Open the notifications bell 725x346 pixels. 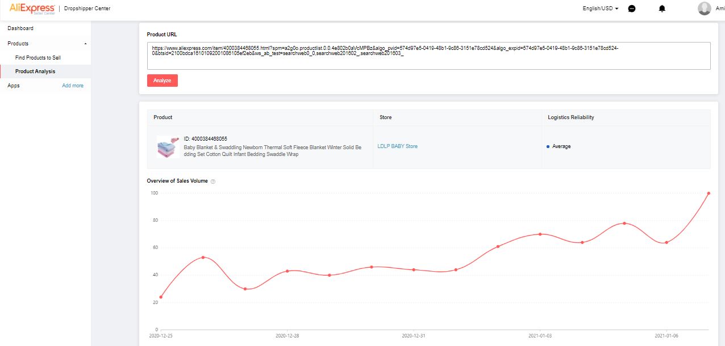662,9
